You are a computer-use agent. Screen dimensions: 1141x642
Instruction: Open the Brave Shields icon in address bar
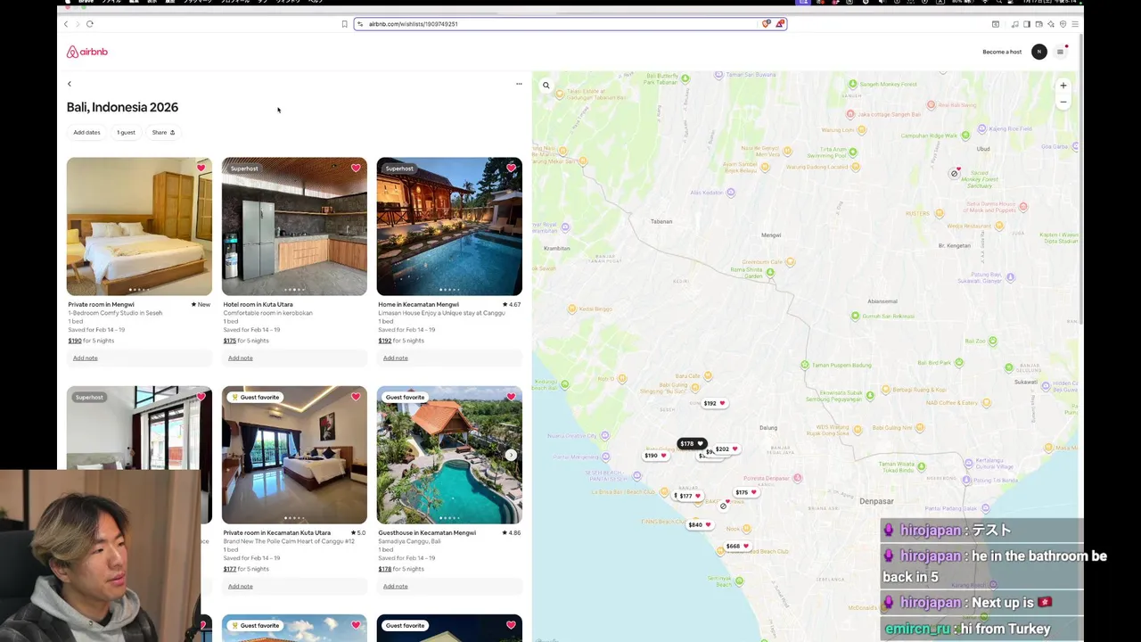(766, 24)
